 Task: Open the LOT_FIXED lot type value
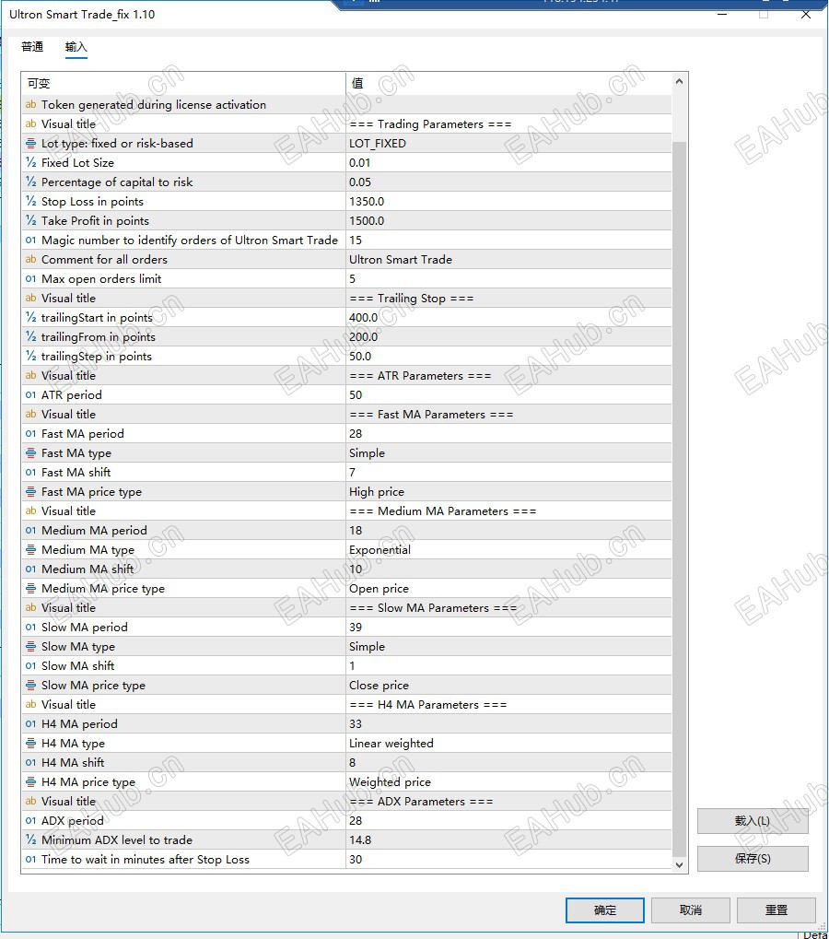[x=508, y=144]
